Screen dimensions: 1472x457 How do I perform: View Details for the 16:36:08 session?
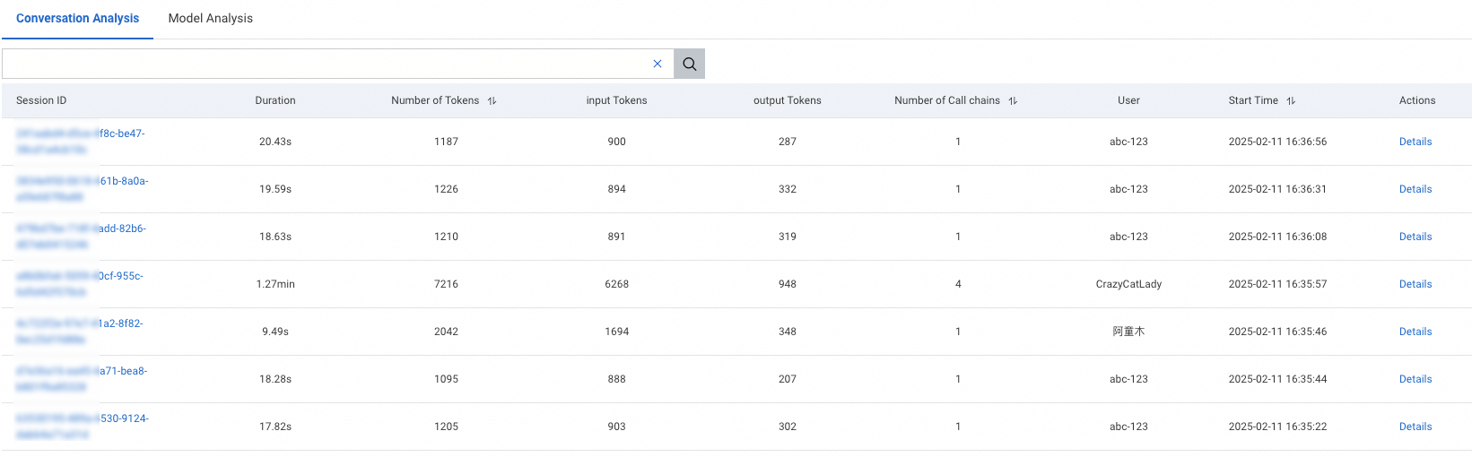(x=1415, y=237)
